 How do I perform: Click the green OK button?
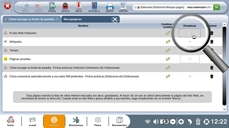pos(216,7)
